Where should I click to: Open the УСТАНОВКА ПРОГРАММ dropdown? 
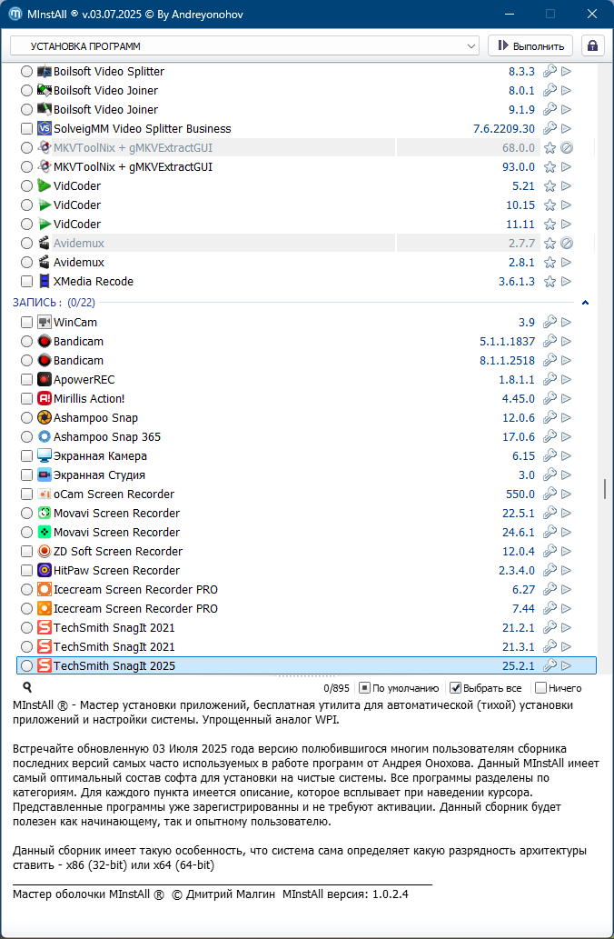click(x=244, y=46)
